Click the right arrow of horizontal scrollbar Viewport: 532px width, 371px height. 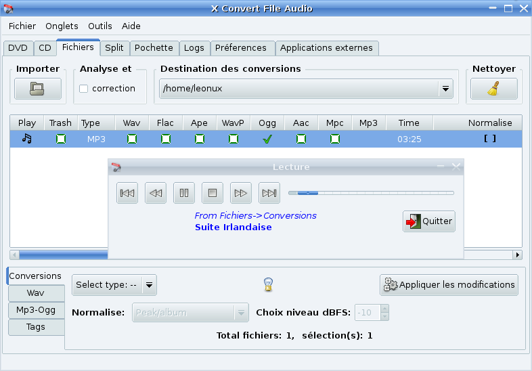coord(517,255)
